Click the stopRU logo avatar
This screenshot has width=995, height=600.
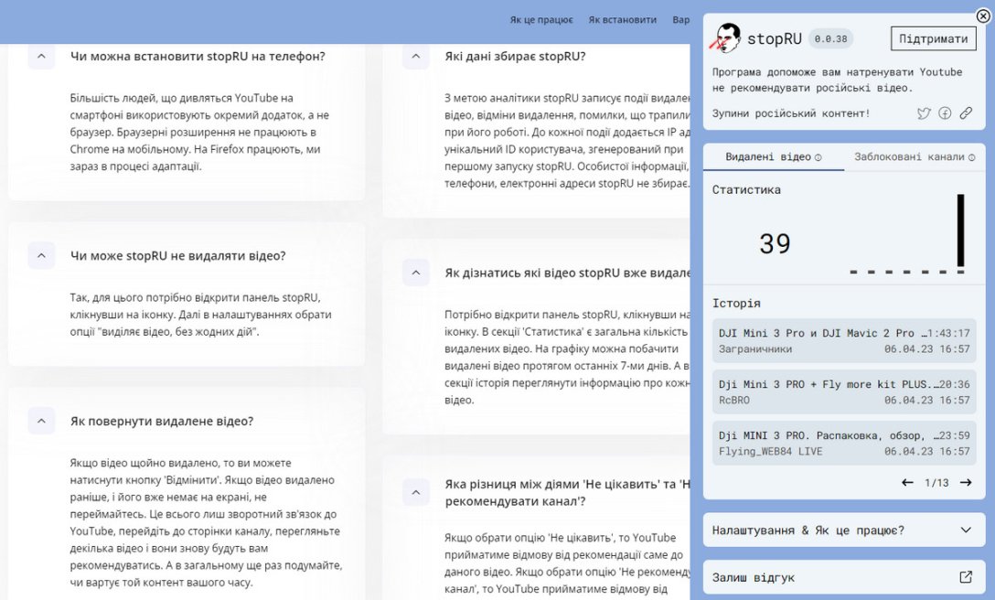(x=727, y=37)
